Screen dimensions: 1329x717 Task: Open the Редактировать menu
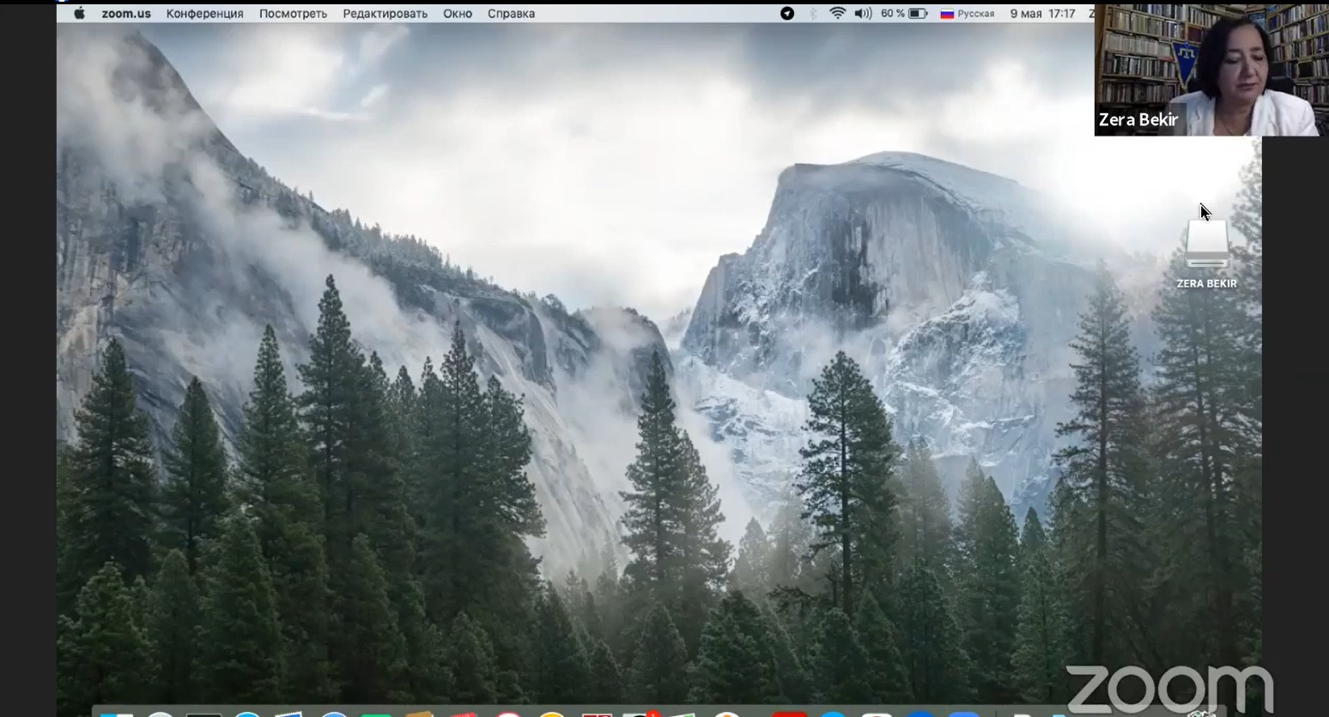385,14
